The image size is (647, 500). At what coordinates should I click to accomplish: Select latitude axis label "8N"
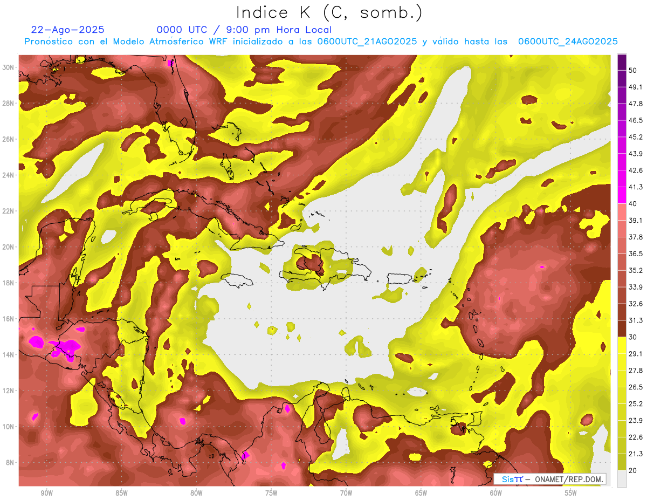click(11, 463)
